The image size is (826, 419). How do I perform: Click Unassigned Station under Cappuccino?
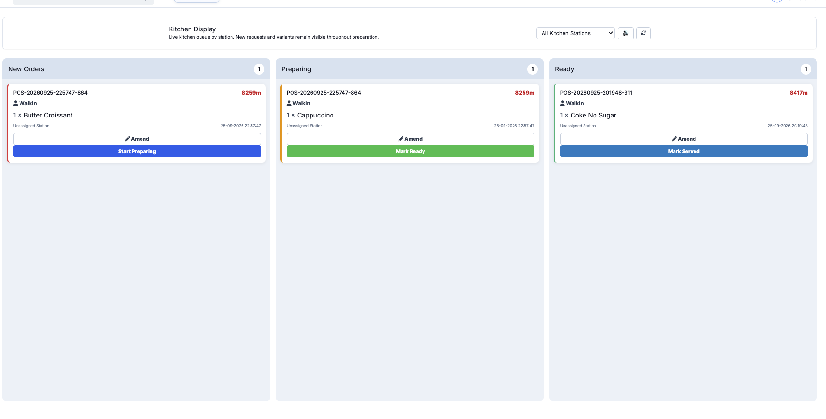(x=305, y=126)
